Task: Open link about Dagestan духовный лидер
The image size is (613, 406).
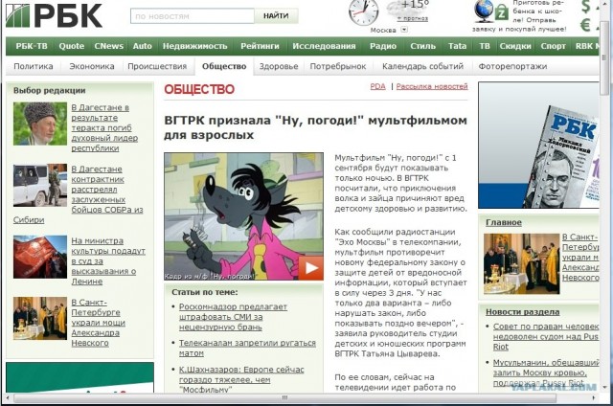Action: tap(104, 127)
